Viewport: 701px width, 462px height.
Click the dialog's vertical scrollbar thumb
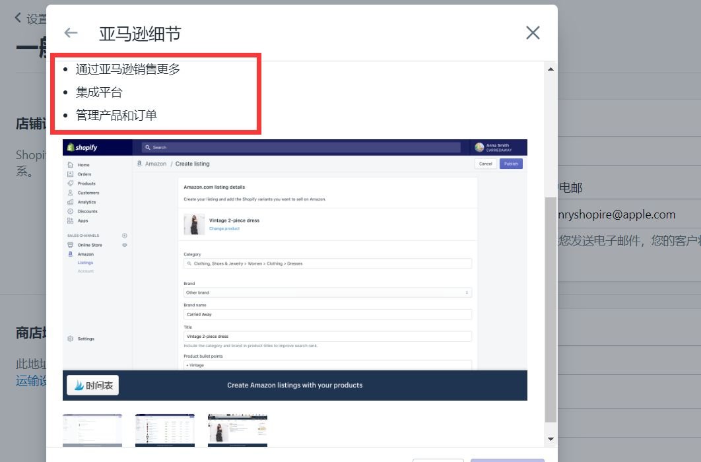(551, 309)
